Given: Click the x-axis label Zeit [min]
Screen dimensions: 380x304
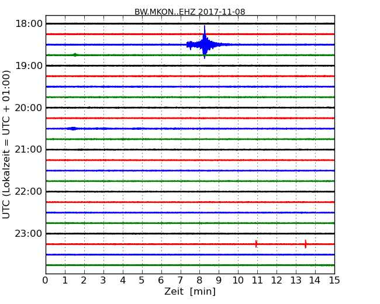Looking at the screenshot, I should (x=190, y=291).
